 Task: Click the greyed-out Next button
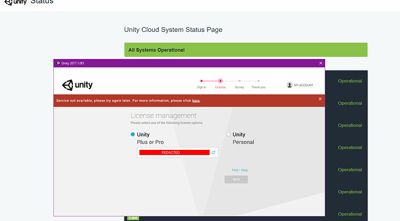236,179
